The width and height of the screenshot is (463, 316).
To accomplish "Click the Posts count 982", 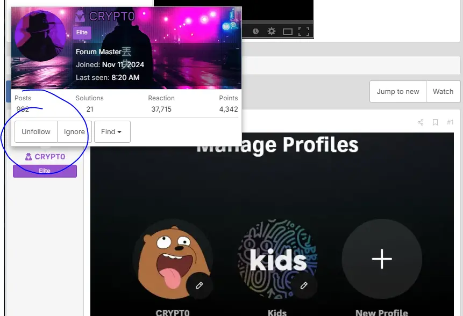I will coord(23,109).
